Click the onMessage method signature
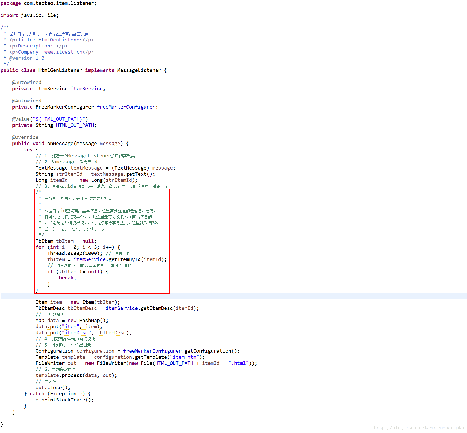This screenshot has height=433, width=467. tap(71, 144)
